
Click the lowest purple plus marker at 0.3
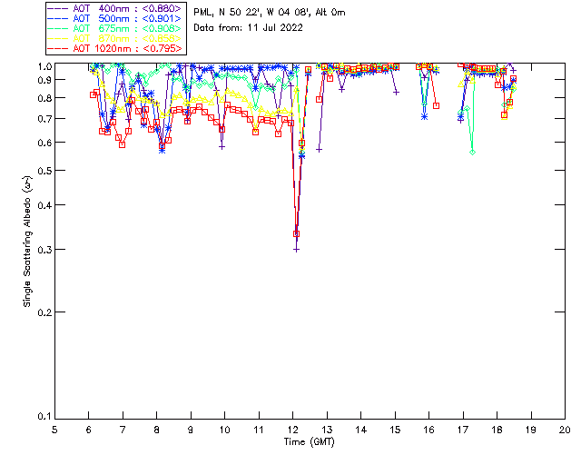click(x=296, y=250)
